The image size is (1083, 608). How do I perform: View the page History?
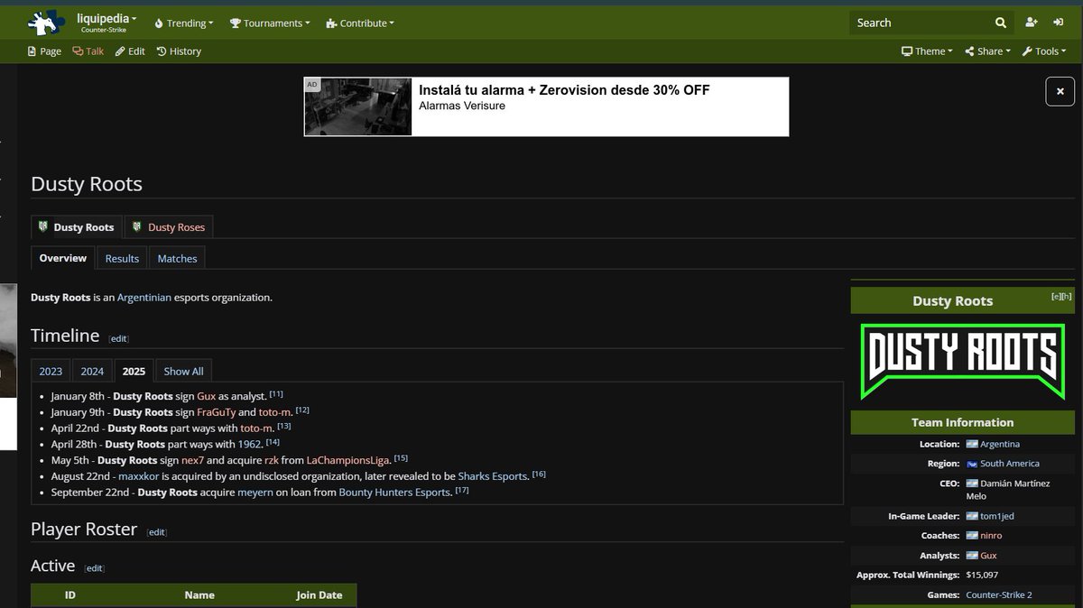point(179,51)
